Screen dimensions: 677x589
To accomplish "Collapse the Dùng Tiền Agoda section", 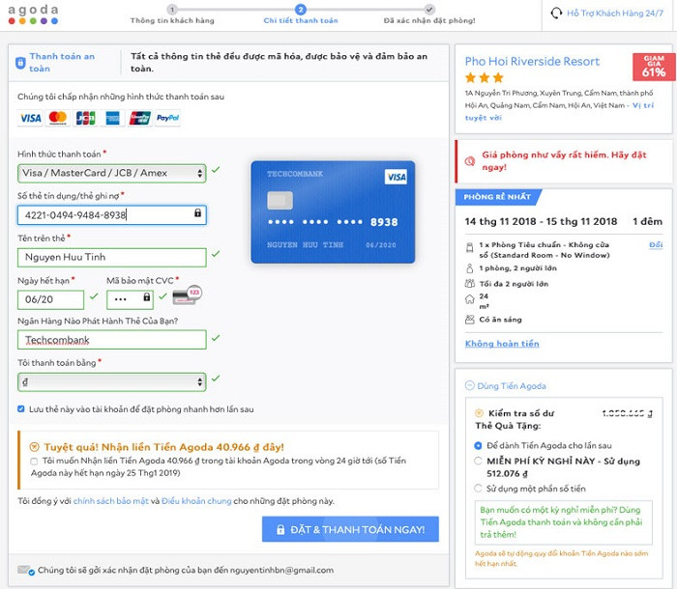I will [x=470, y=386].
